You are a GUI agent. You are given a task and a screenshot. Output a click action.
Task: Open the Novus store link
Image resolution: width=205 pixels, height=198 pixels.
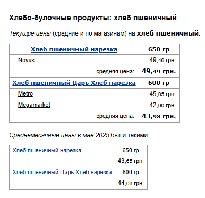[x=26, y=60]
